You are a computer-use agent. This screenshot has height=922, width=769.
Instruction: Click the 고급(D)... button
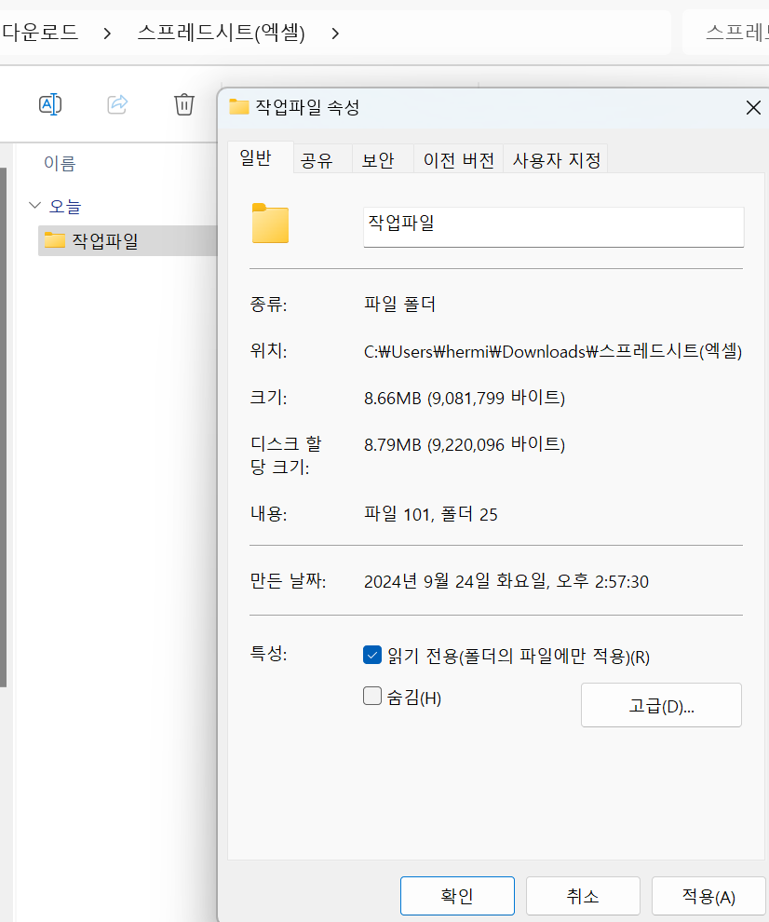[x=661, y=705]
